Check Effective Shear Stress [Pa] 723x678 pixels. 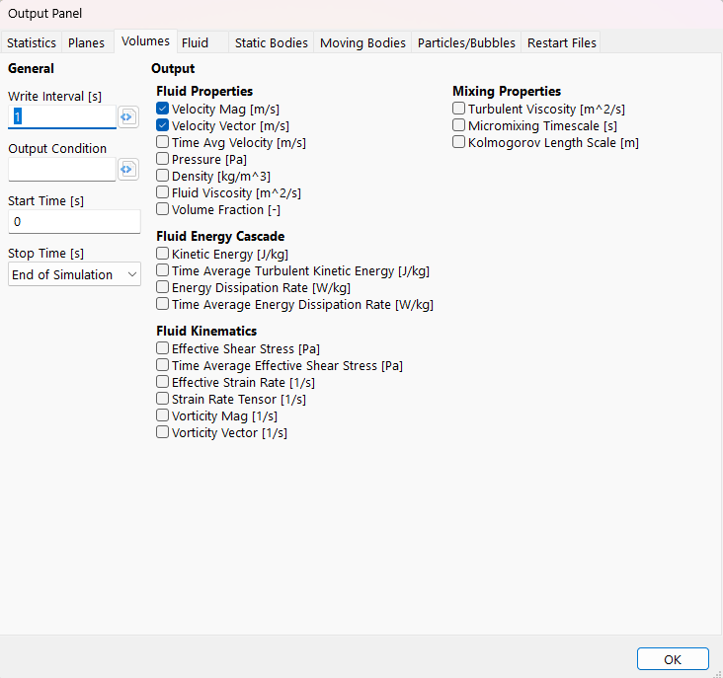pos(163,349)
